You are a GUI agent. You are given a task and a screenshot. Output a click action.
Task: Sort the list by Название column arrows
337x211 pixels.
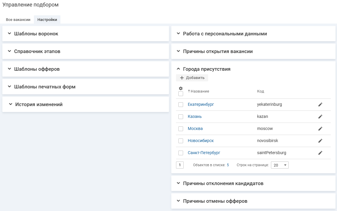(189, 91)
